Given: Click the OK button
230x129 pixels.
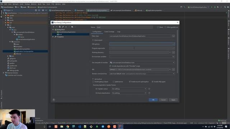Looking at the screenshot, I should coord(153,100).
